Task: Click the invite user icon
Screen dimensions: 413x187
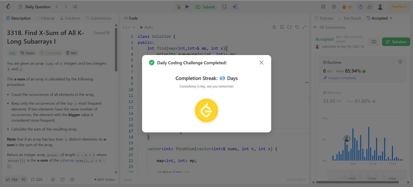Action: coord(370,7)
